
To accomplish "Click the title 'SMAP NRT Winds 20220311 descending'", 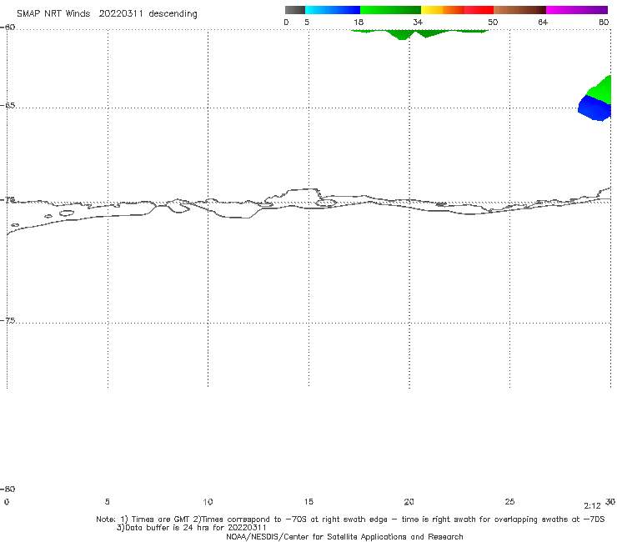I will [107, 14].
